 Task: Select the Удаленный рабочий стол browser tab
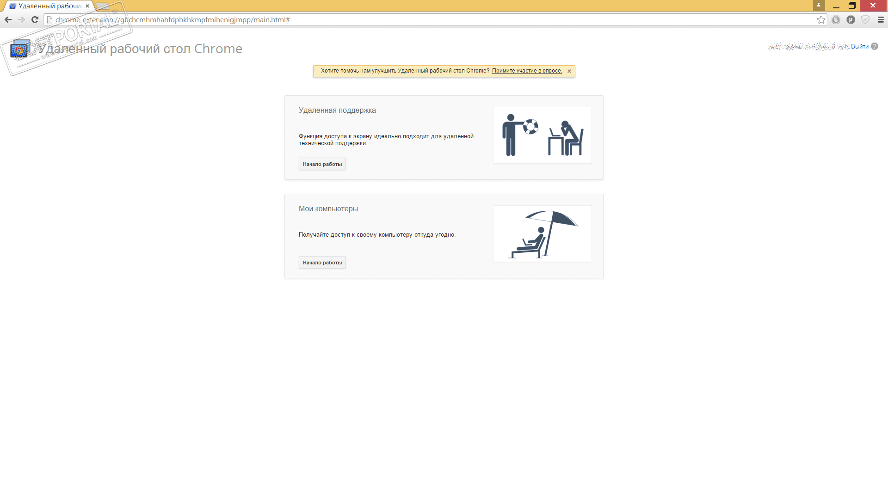49,6
